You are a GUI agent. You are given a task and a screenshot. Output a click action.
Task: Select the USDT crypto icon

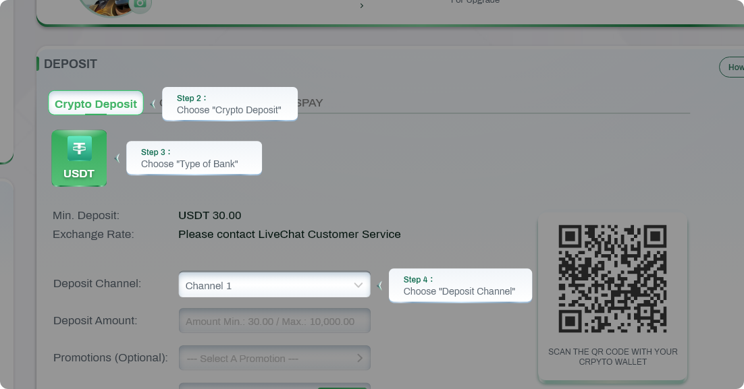79,158
